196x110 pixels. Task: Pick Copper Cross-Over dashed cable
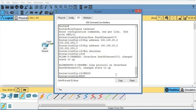pyautogui.click(x=64, y=97)
